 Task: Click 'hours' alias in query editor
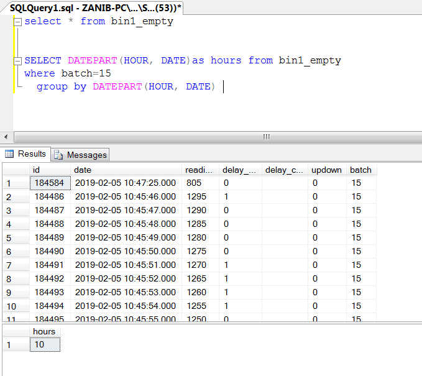pyautogui.click(x=226, y=60)
